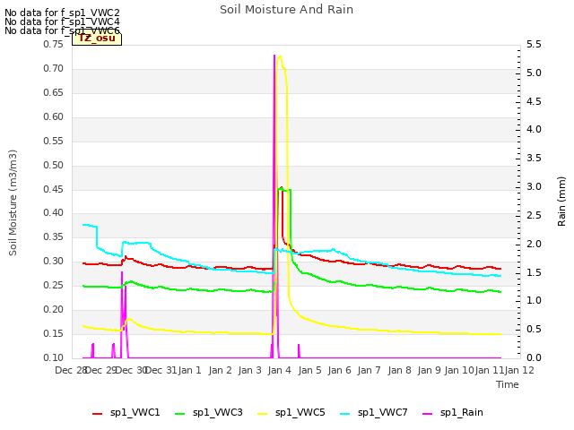The image size is (574, 430).
Task: Click the sp1_VWC3 legend label
Action: click(217, 412)
